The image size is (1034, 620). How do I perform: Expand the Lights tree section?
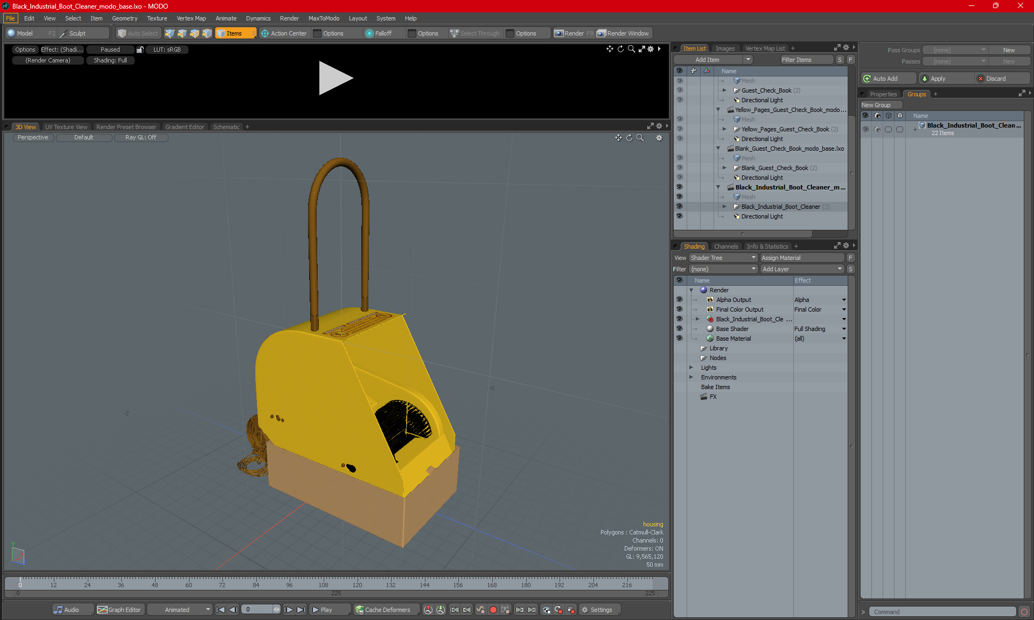pos(691,368)
